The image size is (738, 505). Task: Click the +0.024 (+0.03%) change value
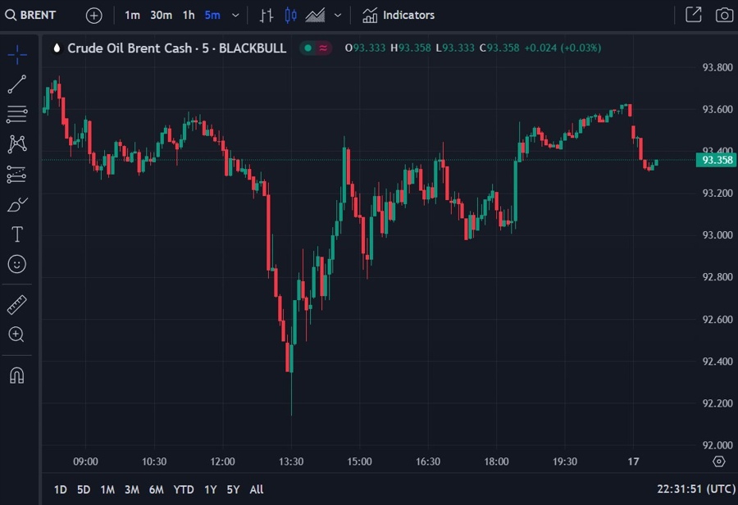coord(563,48)
